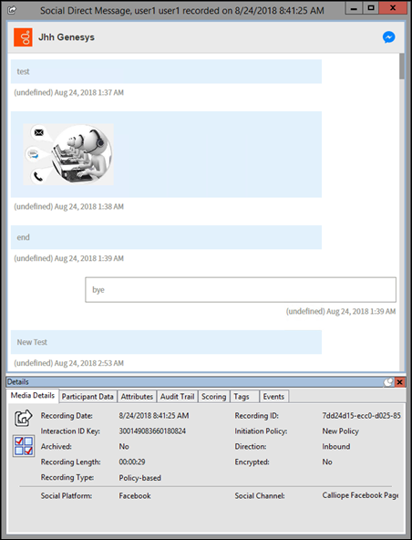
Task: Click the share icon in title bar
Action: pos(12,10)
